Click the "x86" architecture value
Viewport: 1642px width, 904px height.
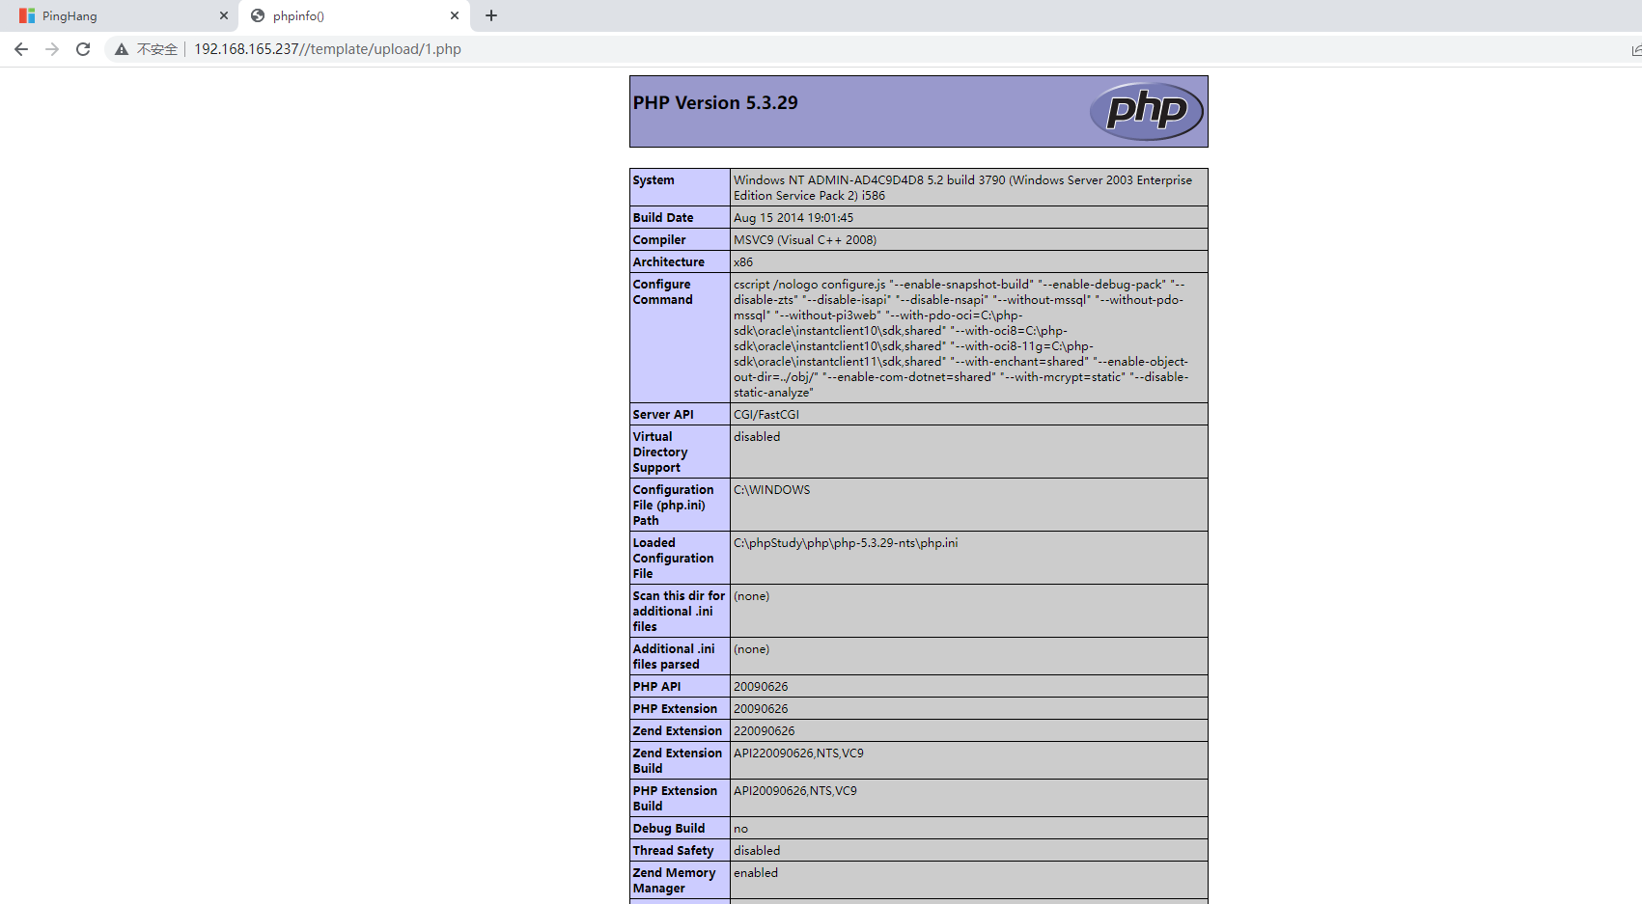coord(743,262)
